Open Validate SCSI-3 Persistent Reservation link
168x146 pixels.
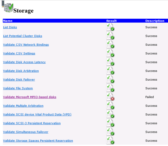[32, 123]
